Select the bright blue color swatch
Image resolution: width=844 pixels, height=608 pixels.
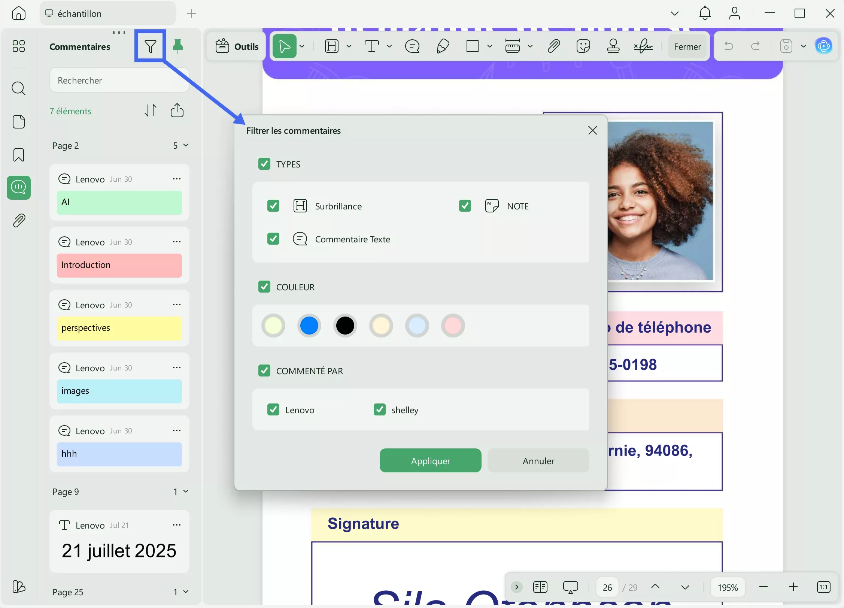[x=309, y=325]
